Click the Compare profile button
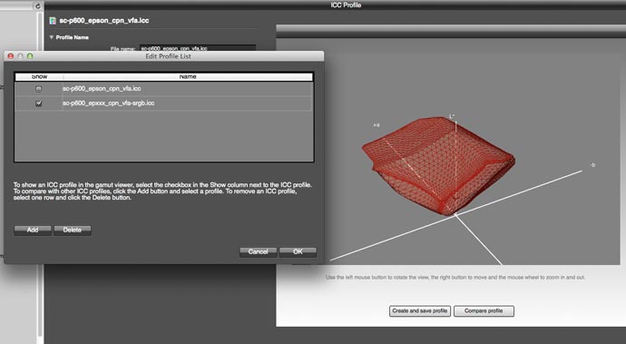Viewport: 626px width, 344px height. pyautogui.click(x=484, y=310)
